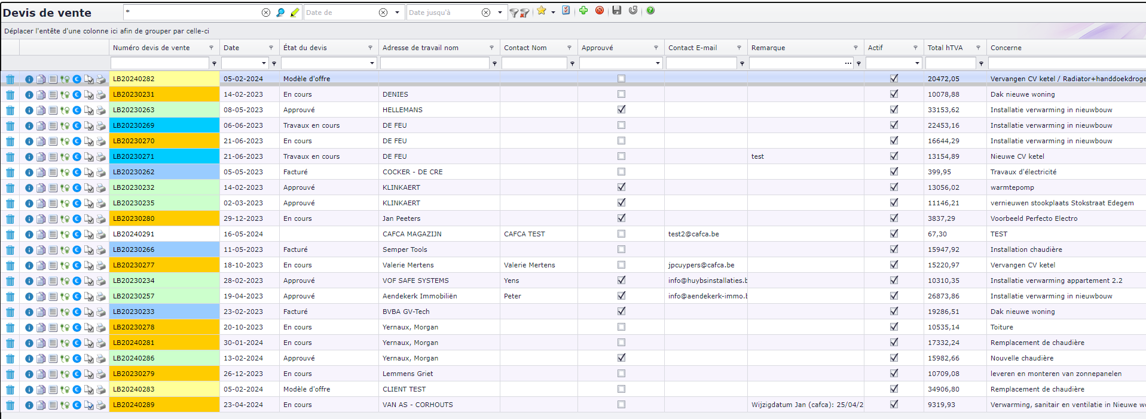This screenshot has width=1146, height=419.
Task: Open the lines list icon for LB20230269
Action: (x=53, y=125)
